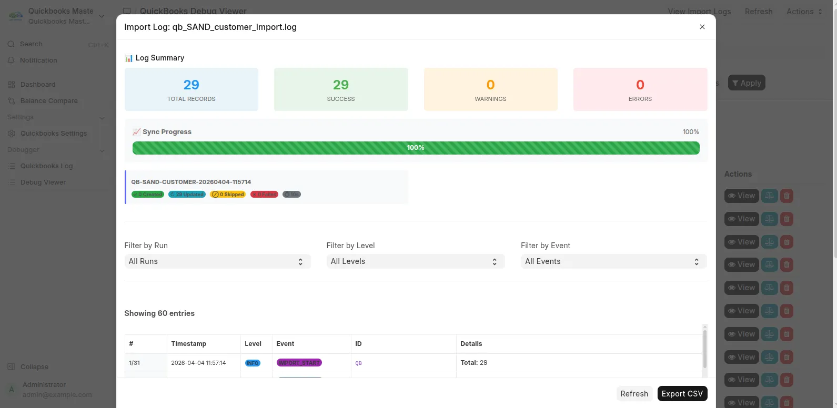
Task: Open the Debug Viewer sidebar item
Action: (x=43, y=182)
